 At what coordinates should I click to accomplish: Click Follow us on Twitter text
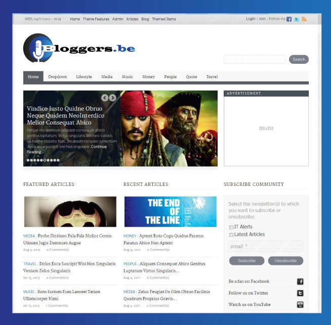click(248, 293)
